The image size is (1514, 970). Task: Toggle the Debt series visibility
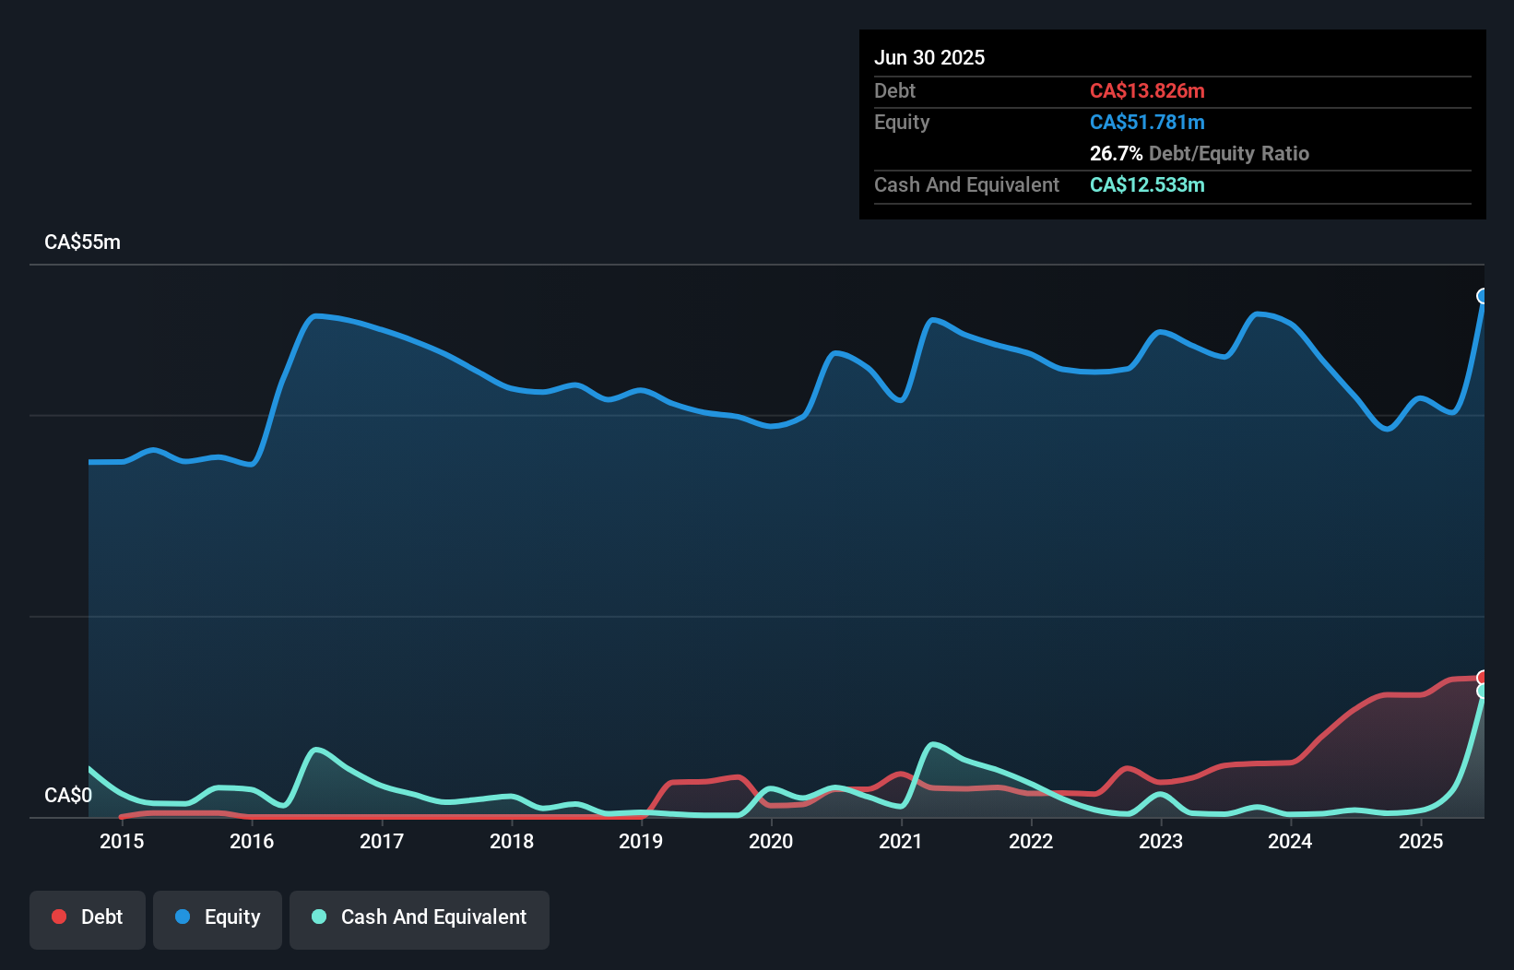coord(88,917)
